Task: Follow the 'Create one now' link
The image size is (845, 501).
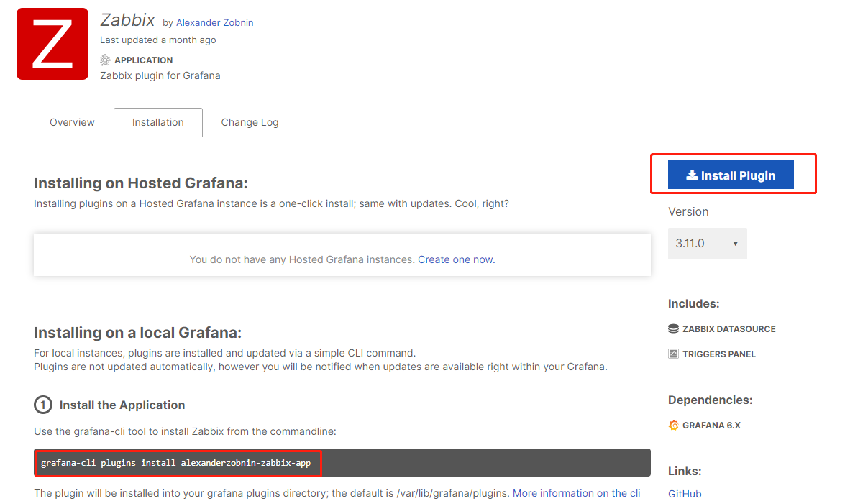Action: pyautogui.click(x=456, y=259)
